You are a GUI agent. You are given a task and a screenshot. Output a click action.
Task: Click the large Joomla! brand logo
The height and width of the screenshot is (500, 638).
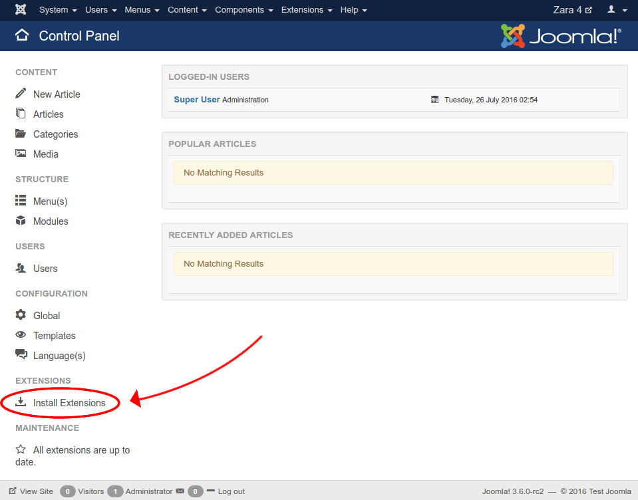[561, 36]
